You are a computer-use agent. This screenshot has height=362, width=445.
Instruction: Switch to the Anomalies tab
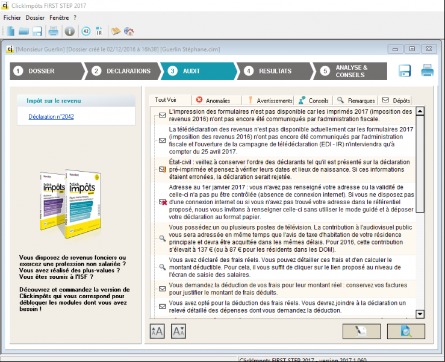coord(217,101)
